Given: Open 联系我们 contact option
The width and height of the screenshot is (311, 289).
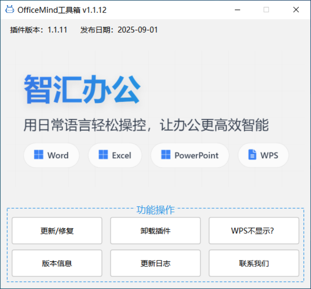Looking at the screenshot, I should (x=254, y=263).
